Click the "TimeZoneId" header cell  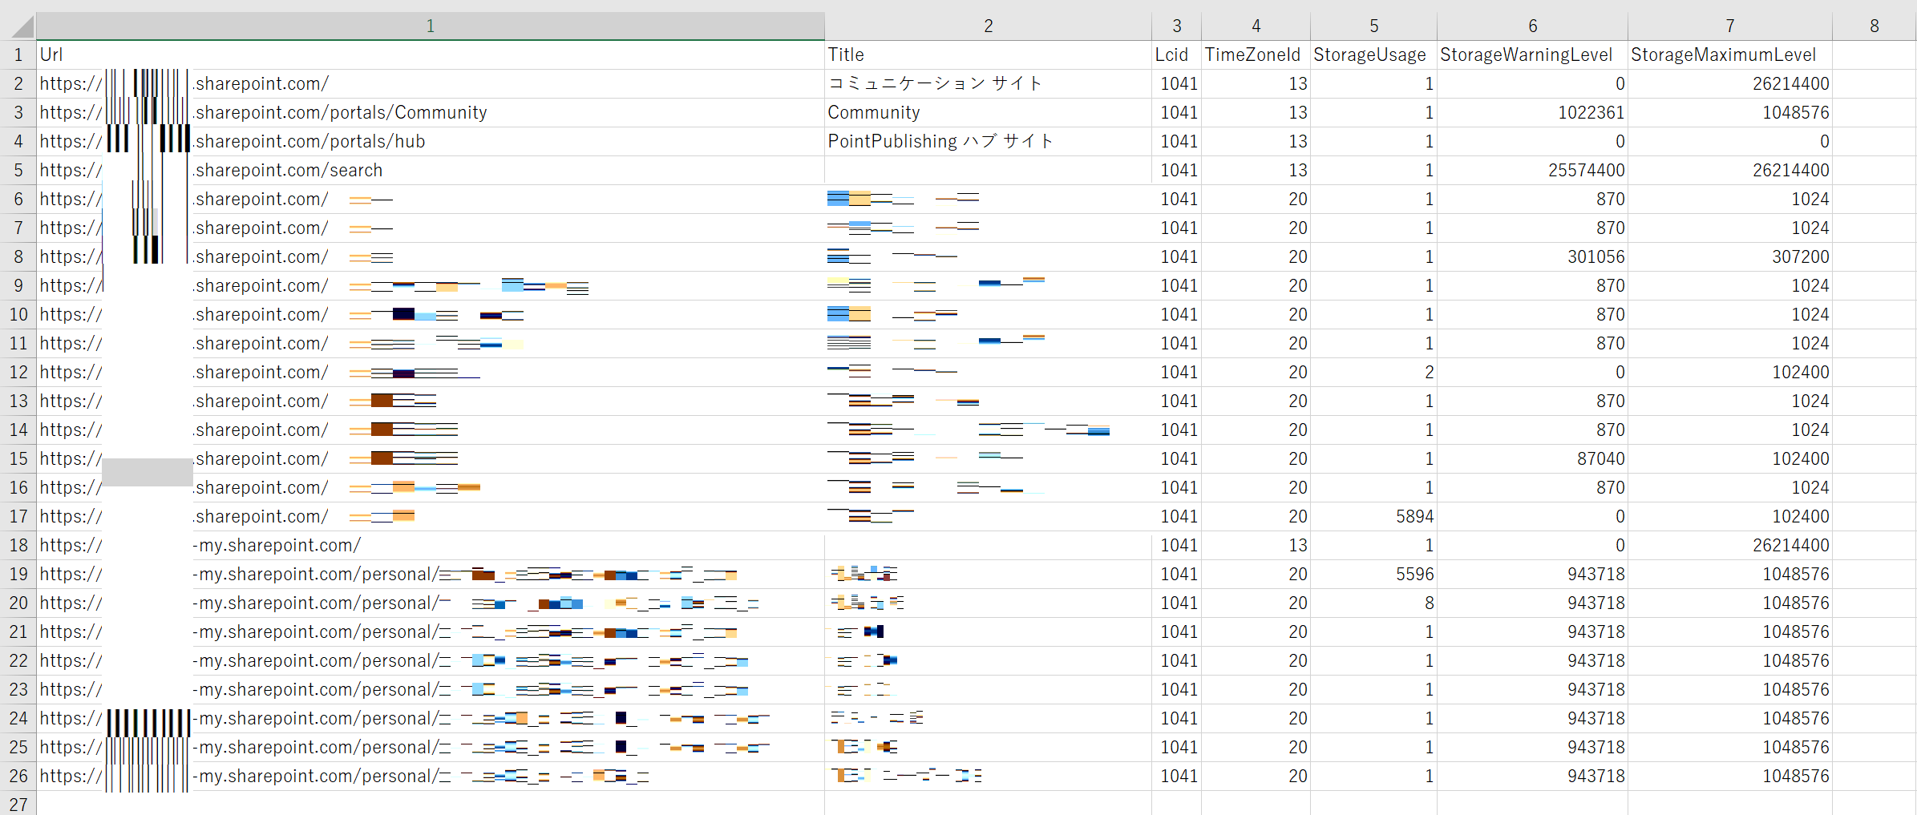click(1256, 54)
